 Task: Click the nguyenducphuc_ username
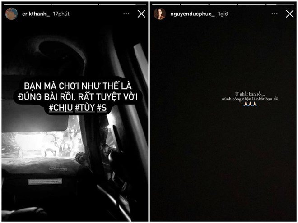[192, 14]
